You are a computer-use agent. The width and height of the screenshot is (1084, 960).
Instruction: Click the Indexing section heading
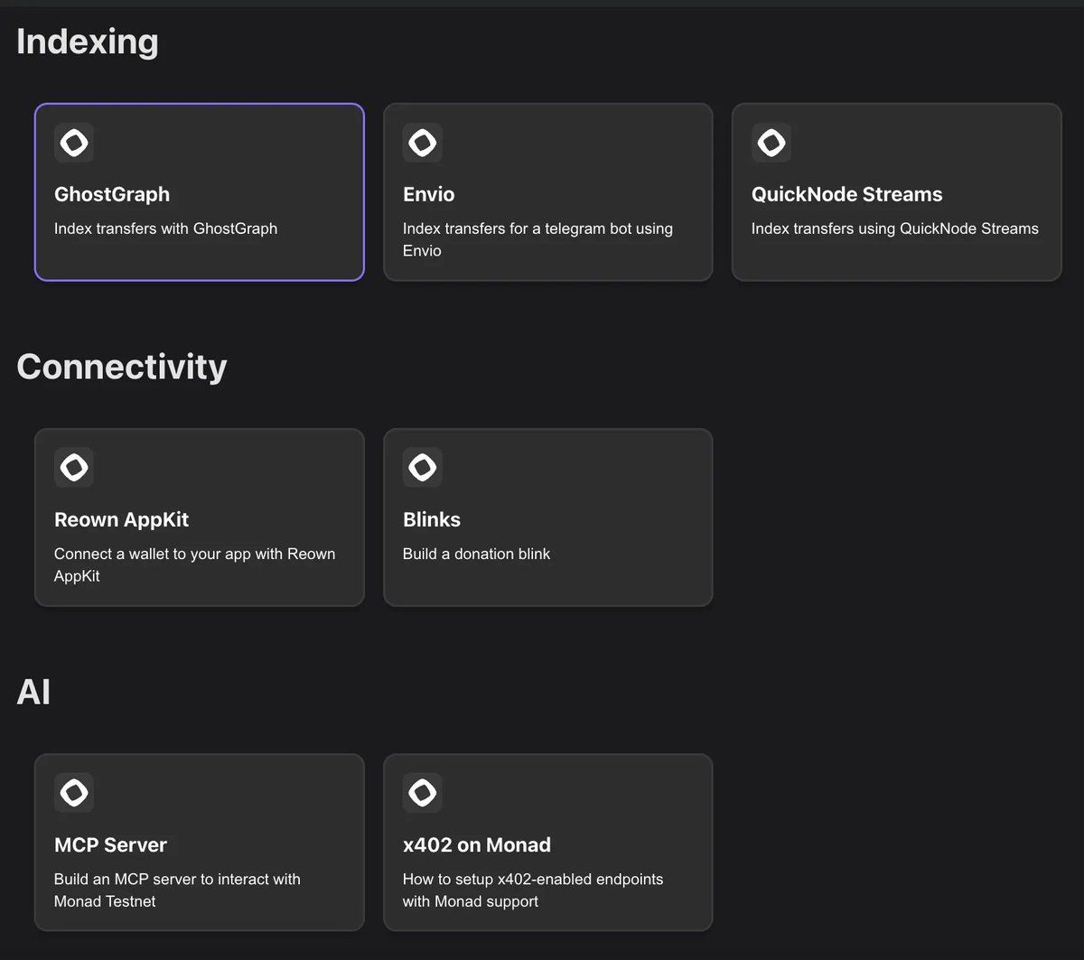coord(87,42)
